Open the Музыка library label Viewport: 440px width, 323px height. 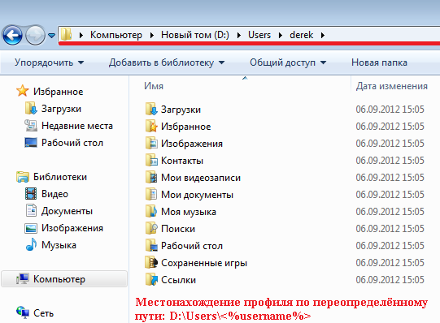[59, 245]
